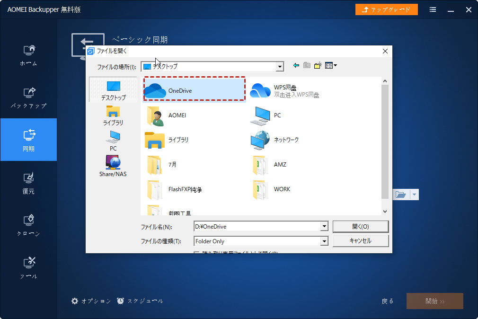Open スケジュール in main window
478x319 pixels.
pos(140,301)
